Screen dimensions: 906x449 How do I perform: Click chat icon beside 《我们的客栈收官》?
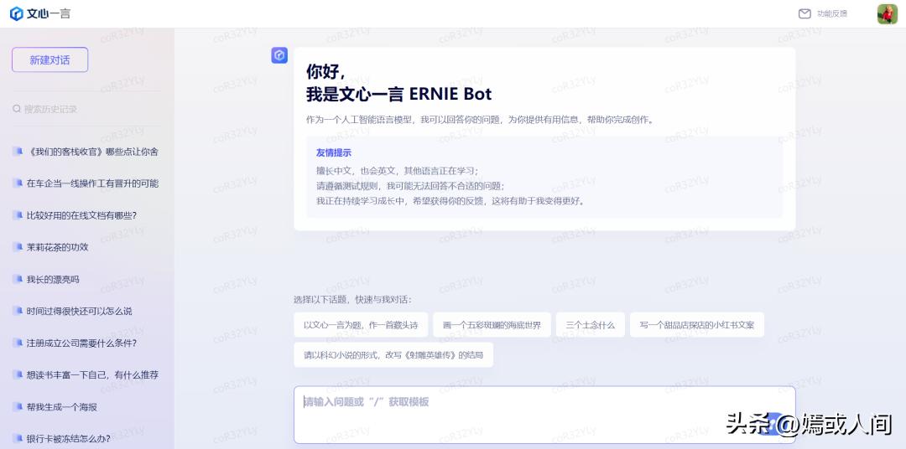[x=18, y=152]
